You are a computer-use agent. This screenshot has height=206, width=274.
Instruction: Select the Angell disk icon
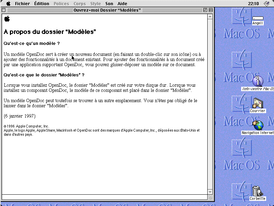(258, 18)
